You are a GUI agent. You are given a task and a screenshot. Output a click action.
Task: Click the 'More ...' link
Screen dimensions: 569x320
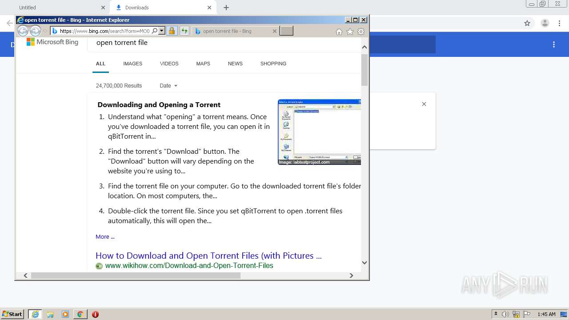point(105,237)
